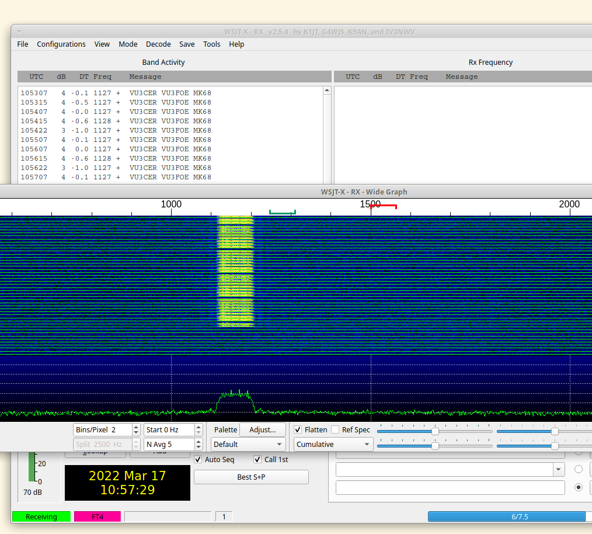Viewport: 592px width, 534px height.
Task: Open the View menu
Action: [102, 44]
